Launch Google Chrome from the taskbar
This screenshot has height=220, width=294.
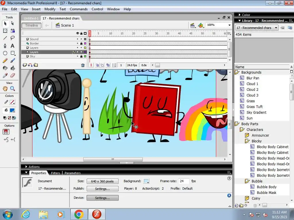click(x=79, y=214)
